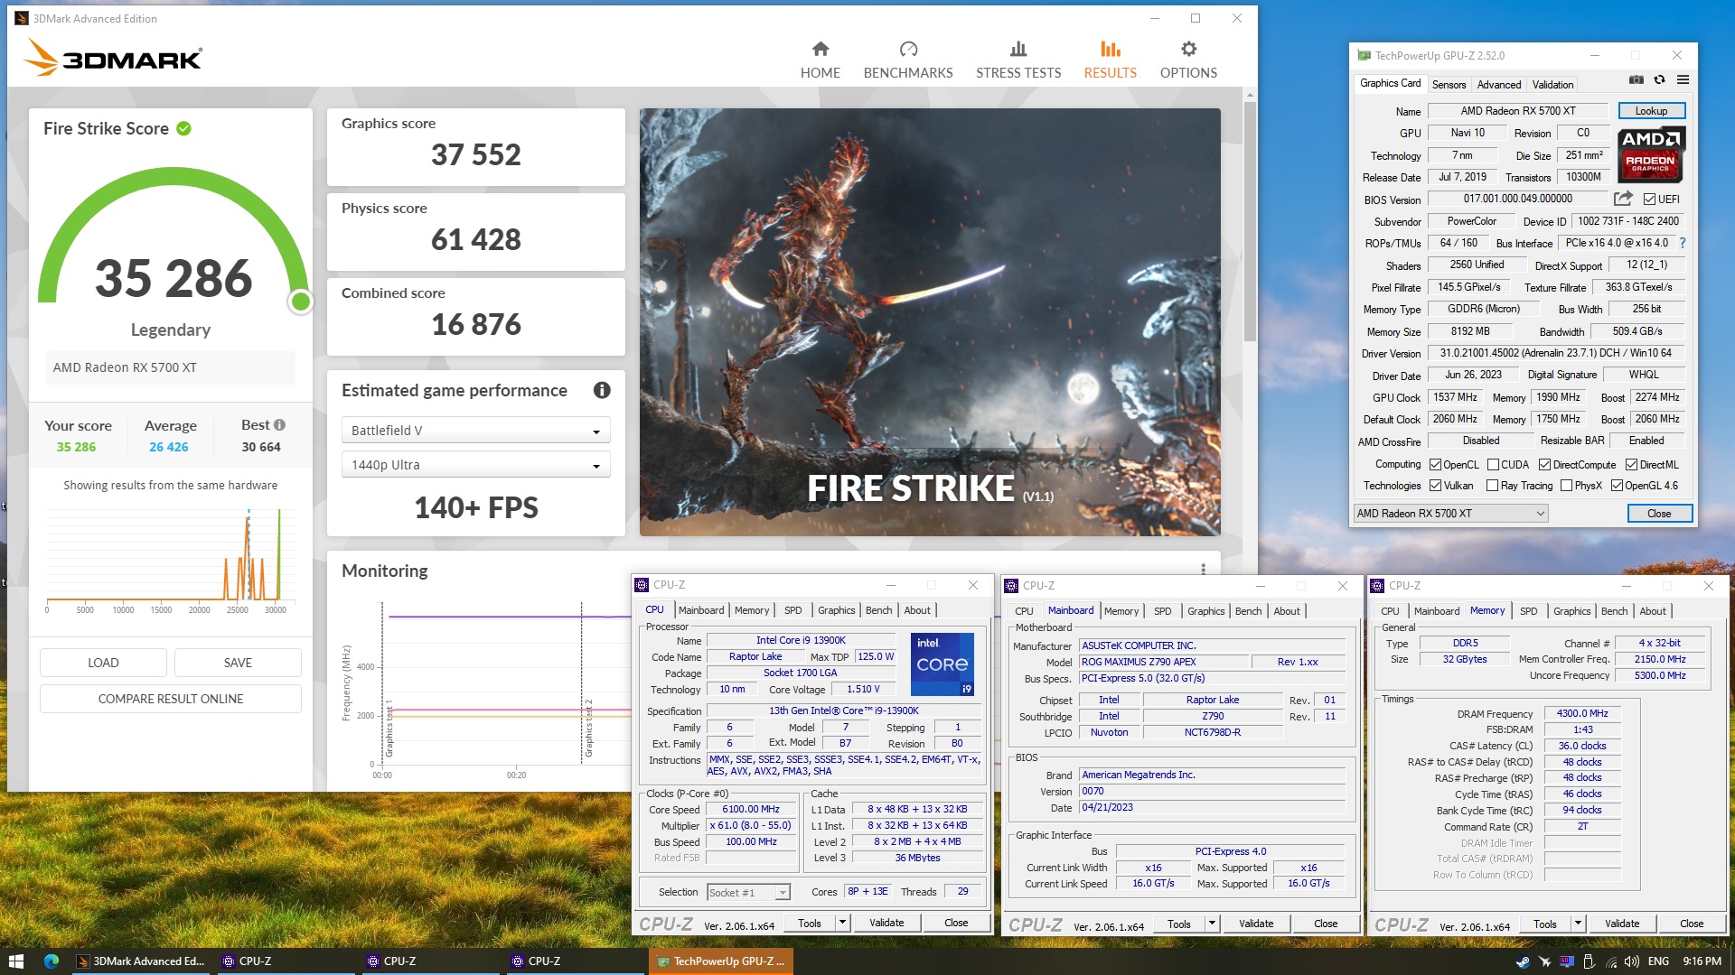Toggle UEFI checkbox in GPU-Z
1735x975 pixels.
[x=1649, y=200]
